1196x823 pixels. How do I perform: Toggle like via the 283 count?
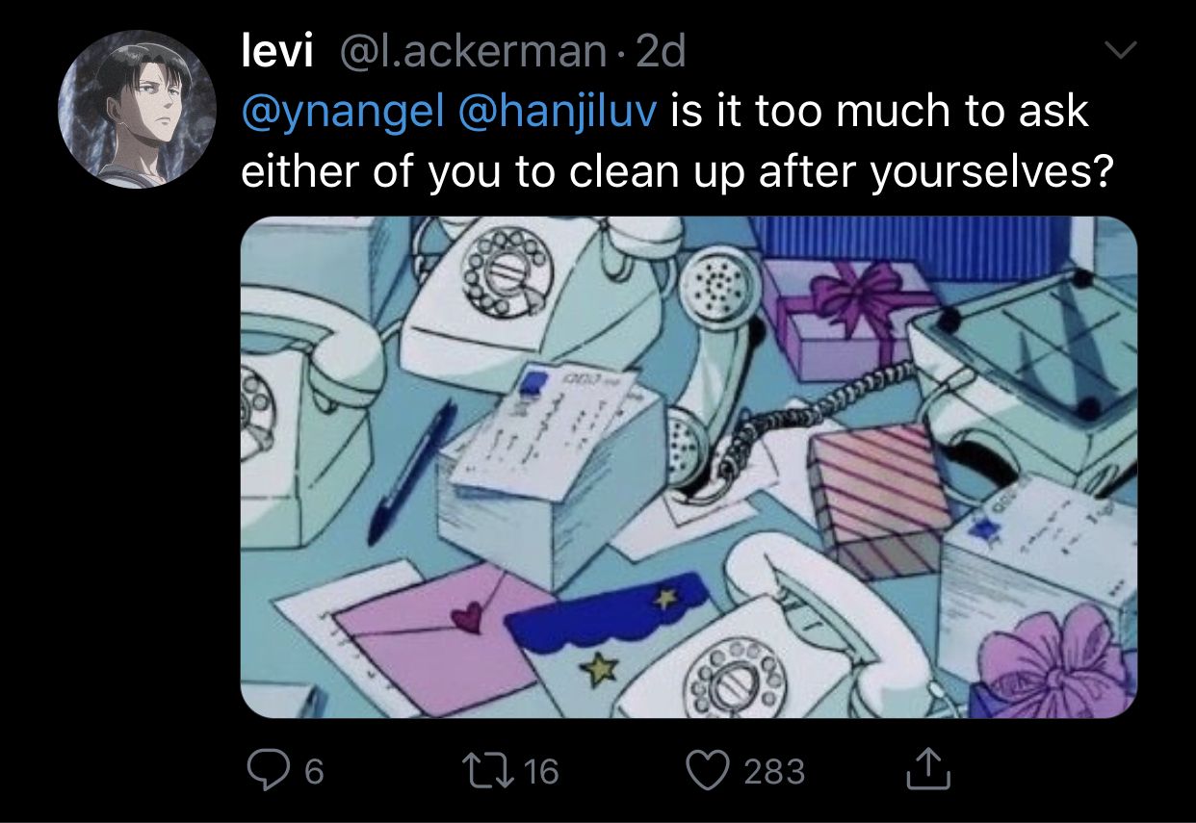coord(774,771)
